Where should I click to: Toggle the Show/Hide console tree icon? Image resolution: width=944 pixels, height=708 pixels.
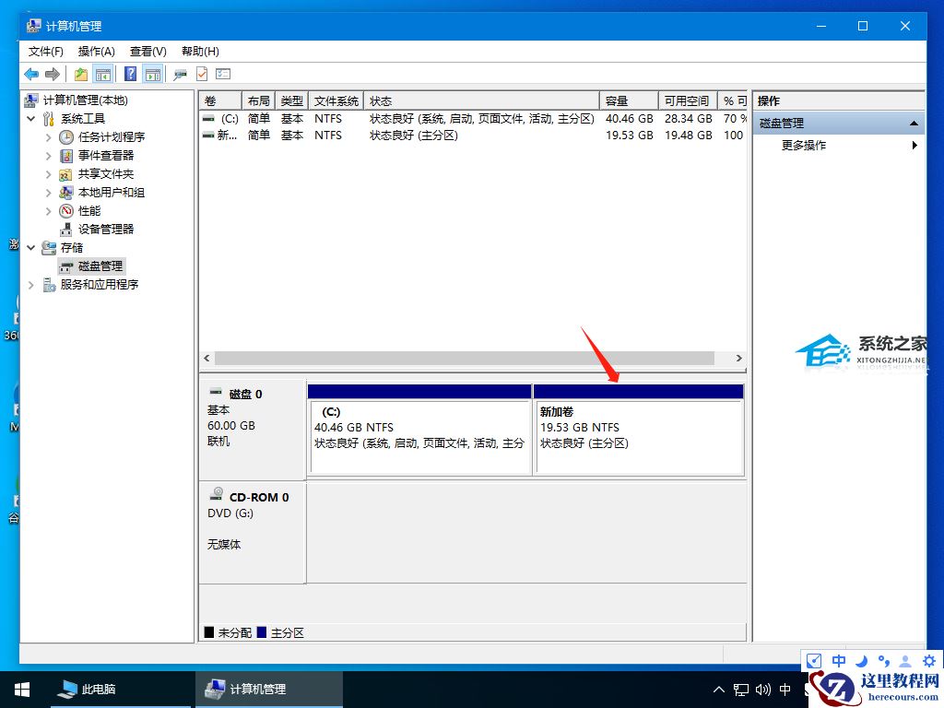tap(103, 74)
